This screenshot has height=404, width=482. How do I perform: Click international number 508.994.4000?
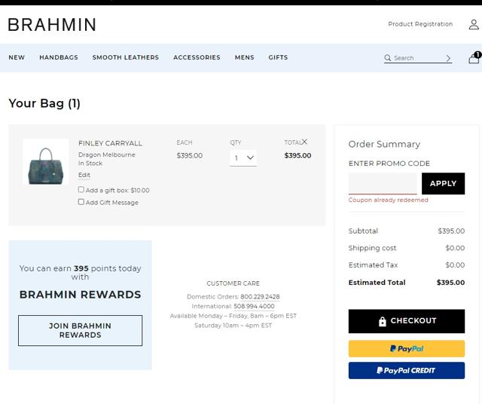tap(254, 306)
